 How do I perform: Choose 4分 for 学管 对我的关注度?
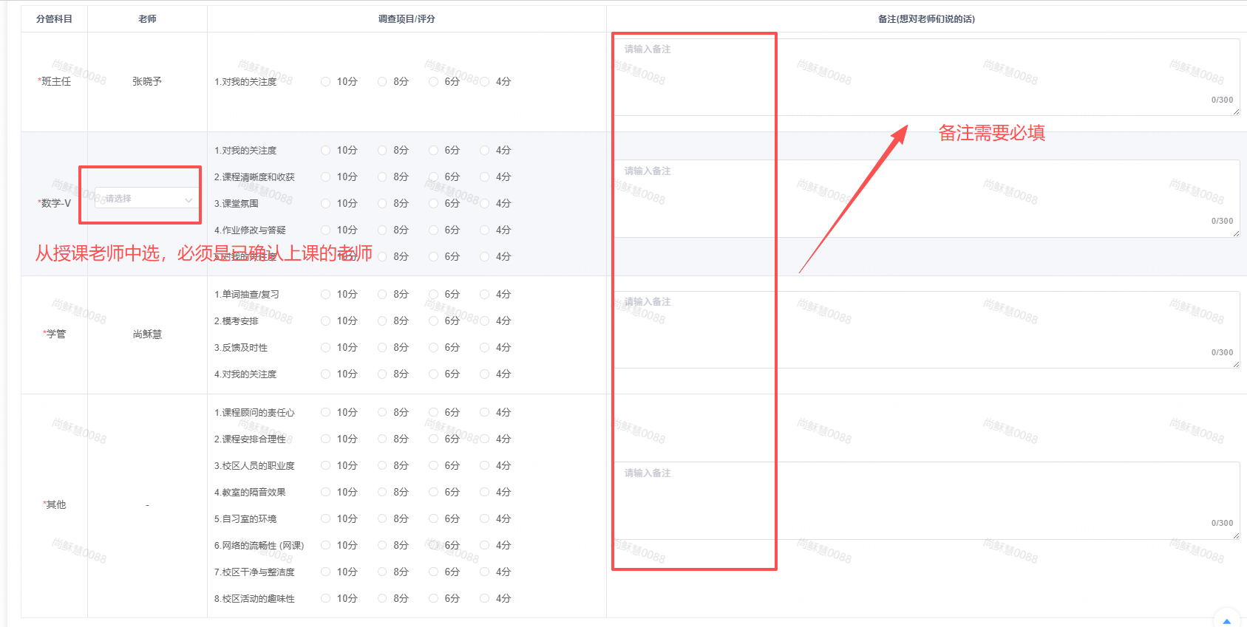pyautogui.click(x=485, y=374)
